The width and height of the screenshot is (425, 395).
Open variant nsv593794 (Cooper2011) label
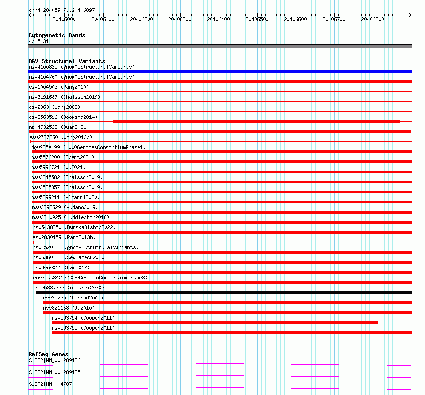tap(83, 318)
